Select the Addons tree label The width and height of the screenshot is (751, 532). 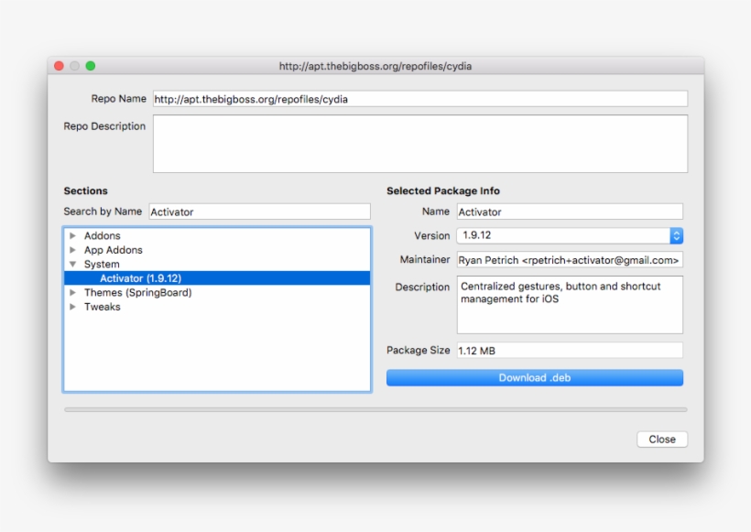click(x=102, y=235)
